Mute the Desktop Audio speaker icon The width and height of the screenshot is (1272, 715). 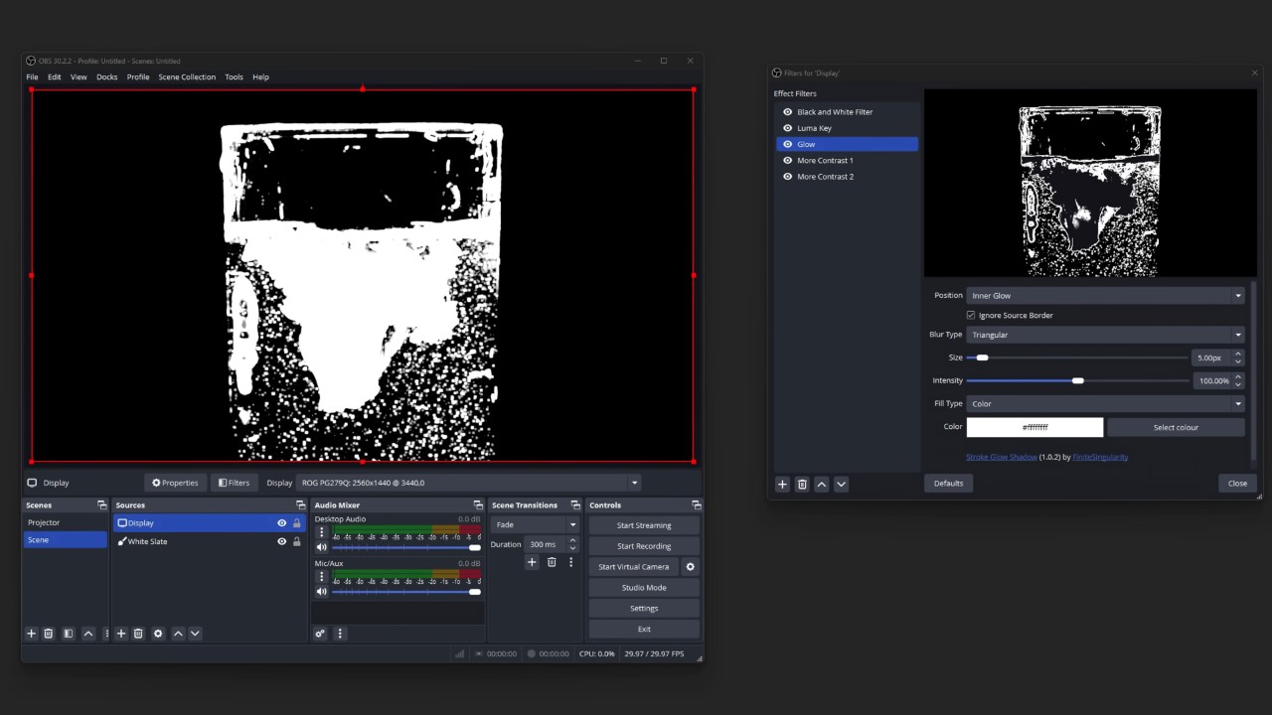[321, 547]
